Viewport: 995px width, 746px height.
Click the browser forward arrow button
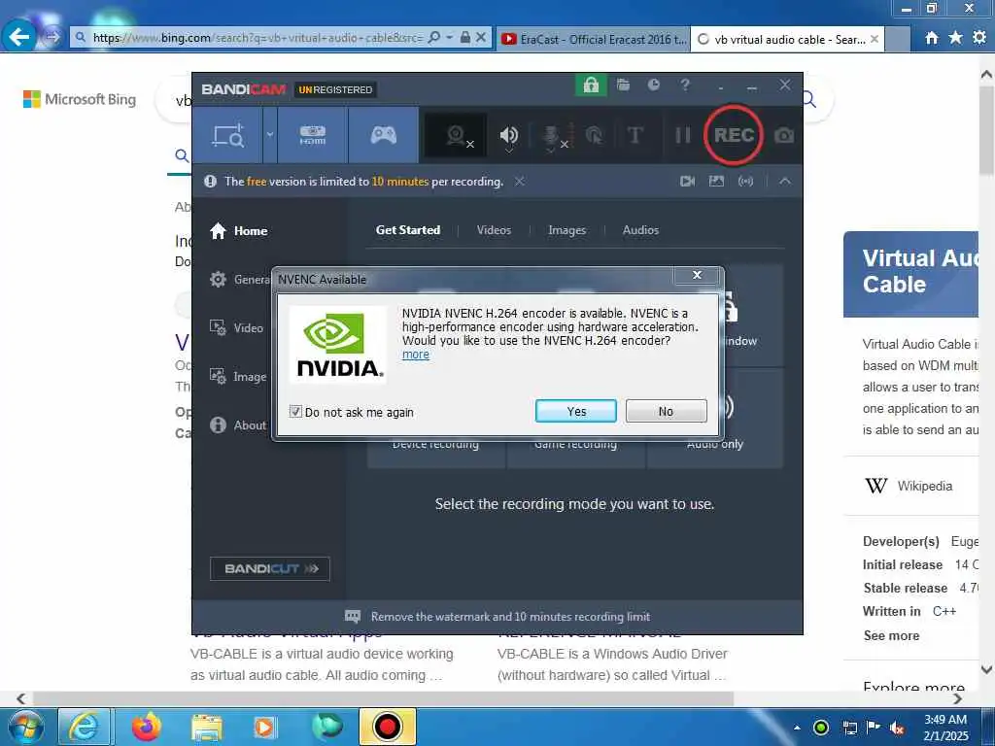pos(52,38)
